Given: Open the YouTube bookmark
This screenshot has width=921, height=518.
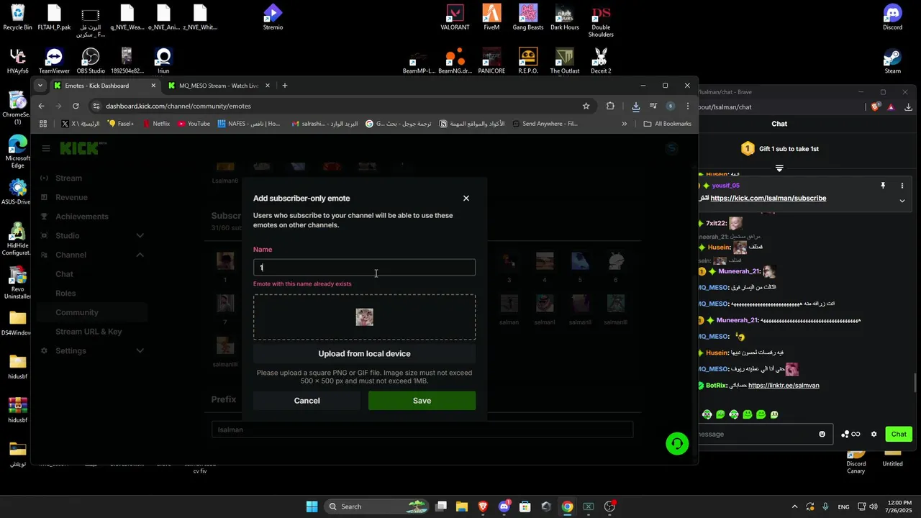Looking at the screenshot, I should (194, 124).
